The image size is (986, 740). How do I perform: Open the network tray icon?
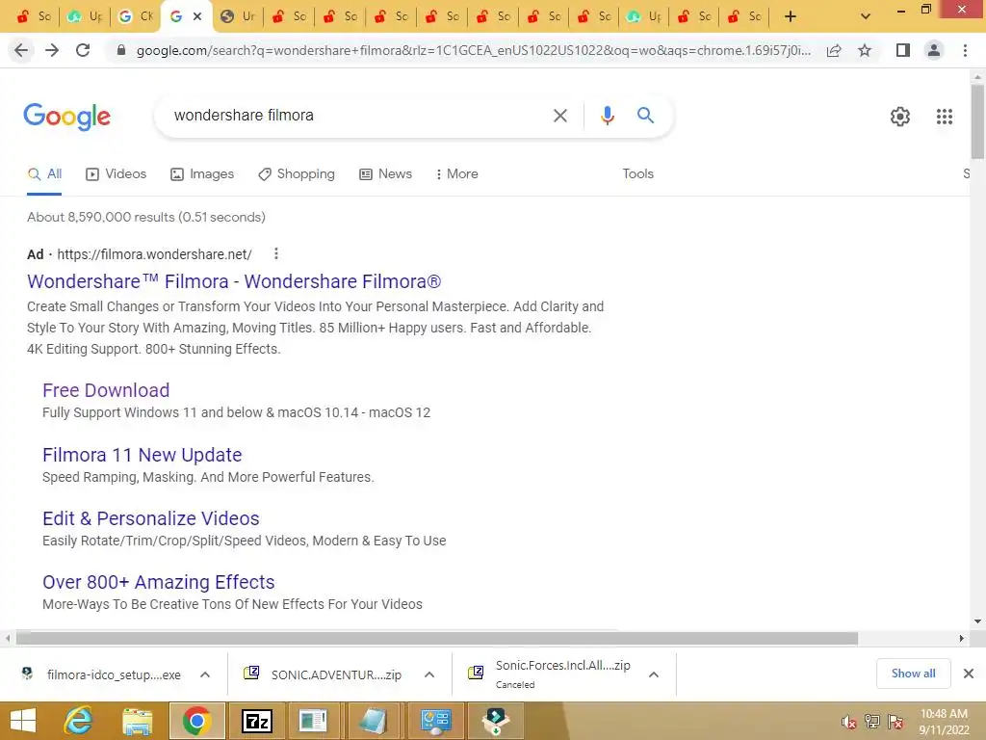tap(872, 722)
